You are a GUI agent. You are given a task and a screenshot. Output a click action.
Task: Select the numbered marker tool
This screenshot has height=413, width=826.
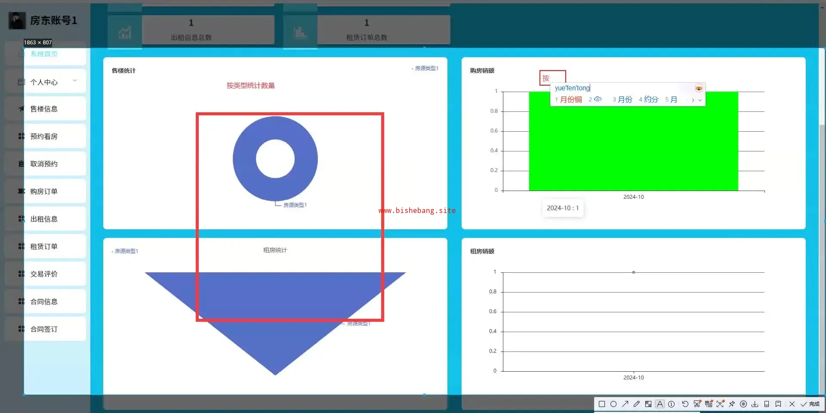pyautogui.click(x=671, y=404)
